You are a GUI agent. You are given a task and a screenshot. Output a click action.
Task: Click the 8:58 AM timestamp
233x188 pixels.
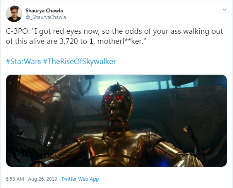coord(15,179)
